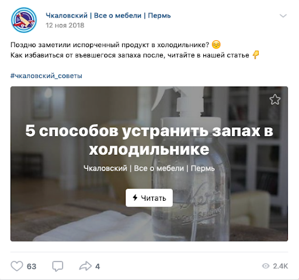The height and width of the screenshot is (280, 299).
Task: Click the heart like icon
Action: (x=17, y=266)
